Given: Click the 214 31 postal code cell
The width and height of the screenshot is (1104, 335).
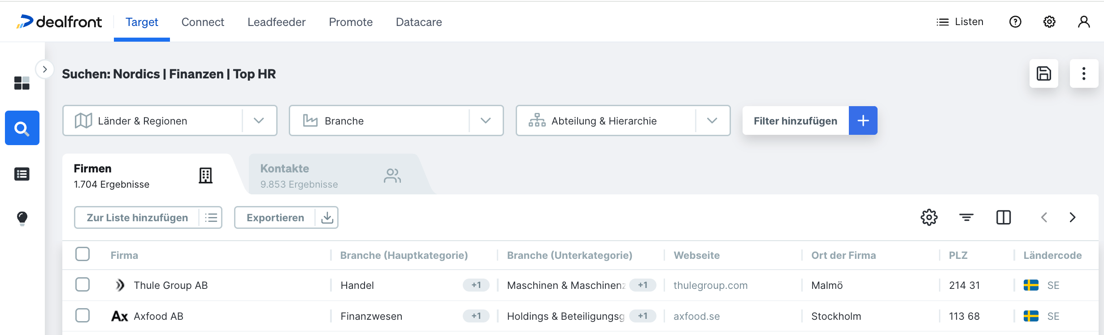Looking at the screenshot, I should 964,285.
